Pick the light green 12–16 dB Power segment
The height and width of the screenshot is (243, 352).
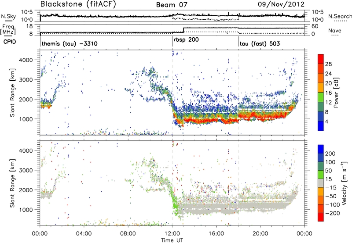(x=321, y=97)
